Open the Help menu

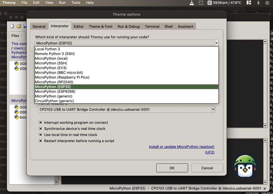tap(90, 3)
